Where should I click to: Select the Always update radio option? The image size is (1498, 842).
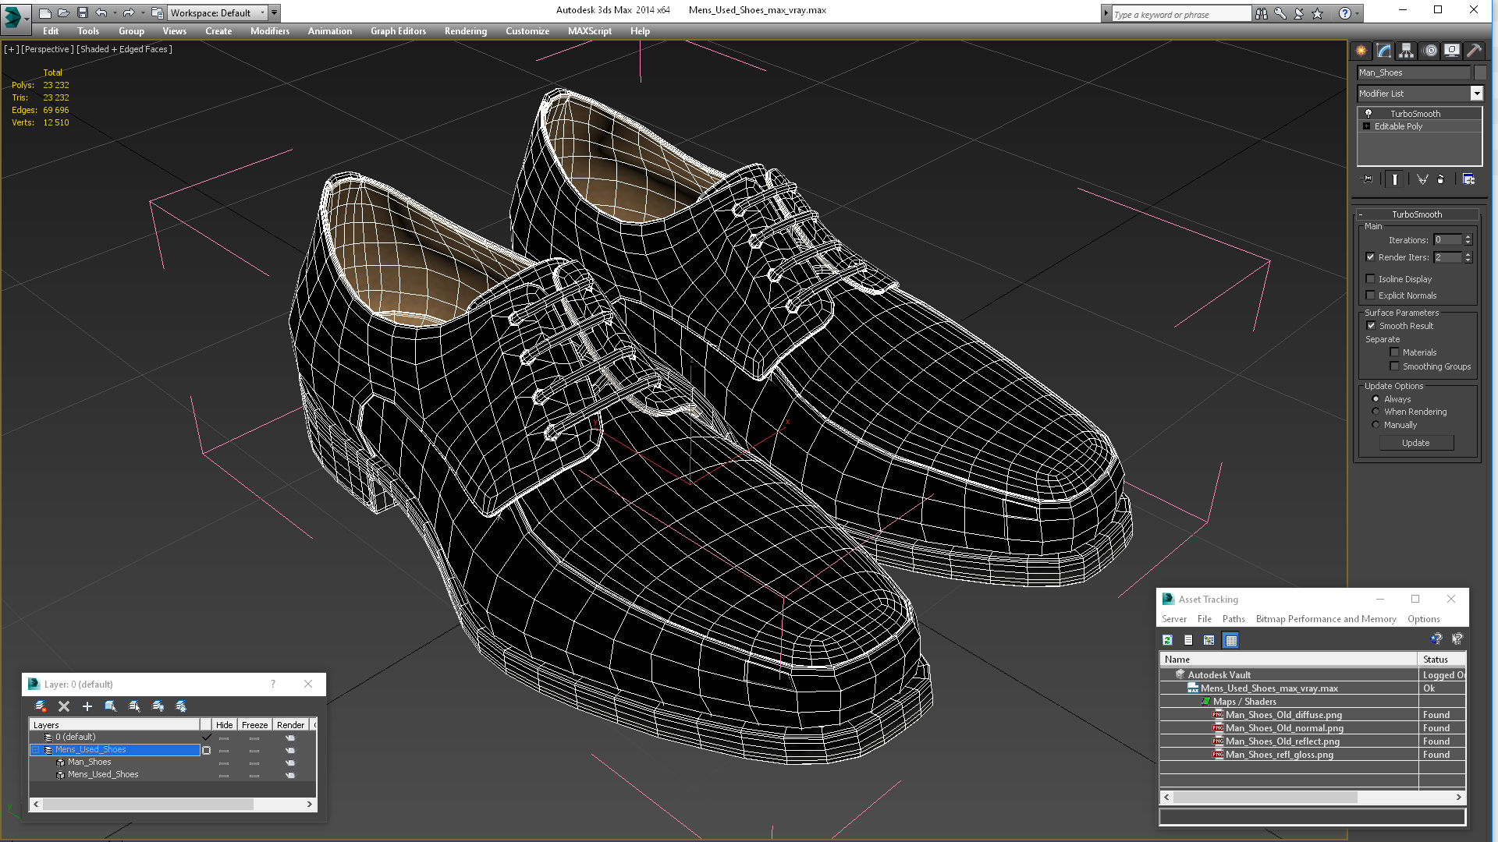point(1376,399)
